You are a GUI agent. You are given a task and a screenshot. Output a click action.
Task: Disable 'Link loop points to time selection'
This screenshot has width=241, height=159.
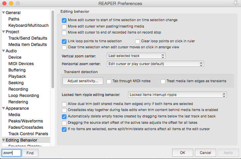pos(65,41)
